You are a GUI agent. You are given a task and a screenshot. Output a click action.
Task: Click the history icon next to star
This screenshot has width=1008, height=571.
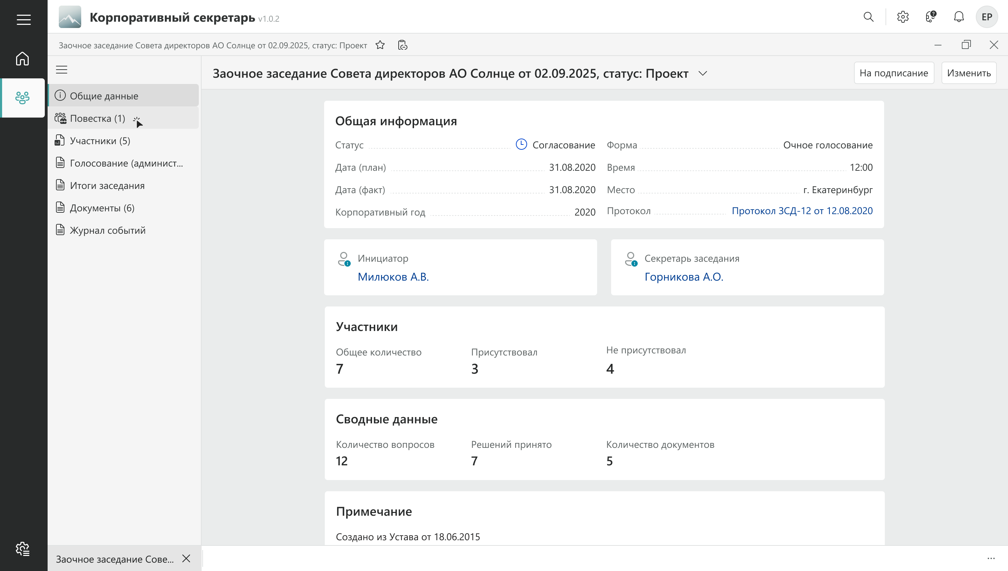(x=402, y=45)
